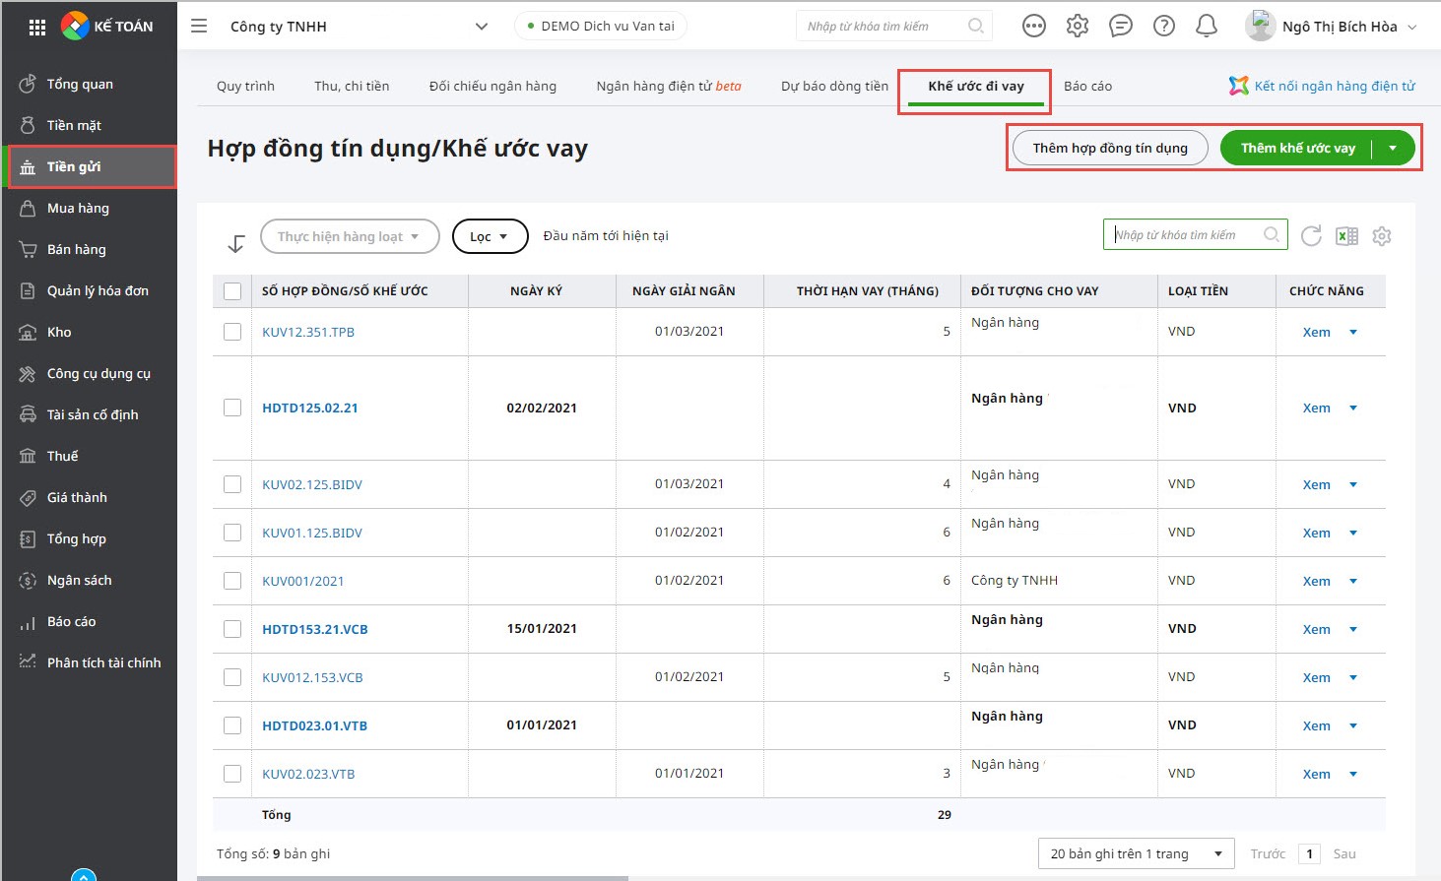Click the Bán hàng cart icon
This screenshot has width=1441, height=881.
click(28, 249)
